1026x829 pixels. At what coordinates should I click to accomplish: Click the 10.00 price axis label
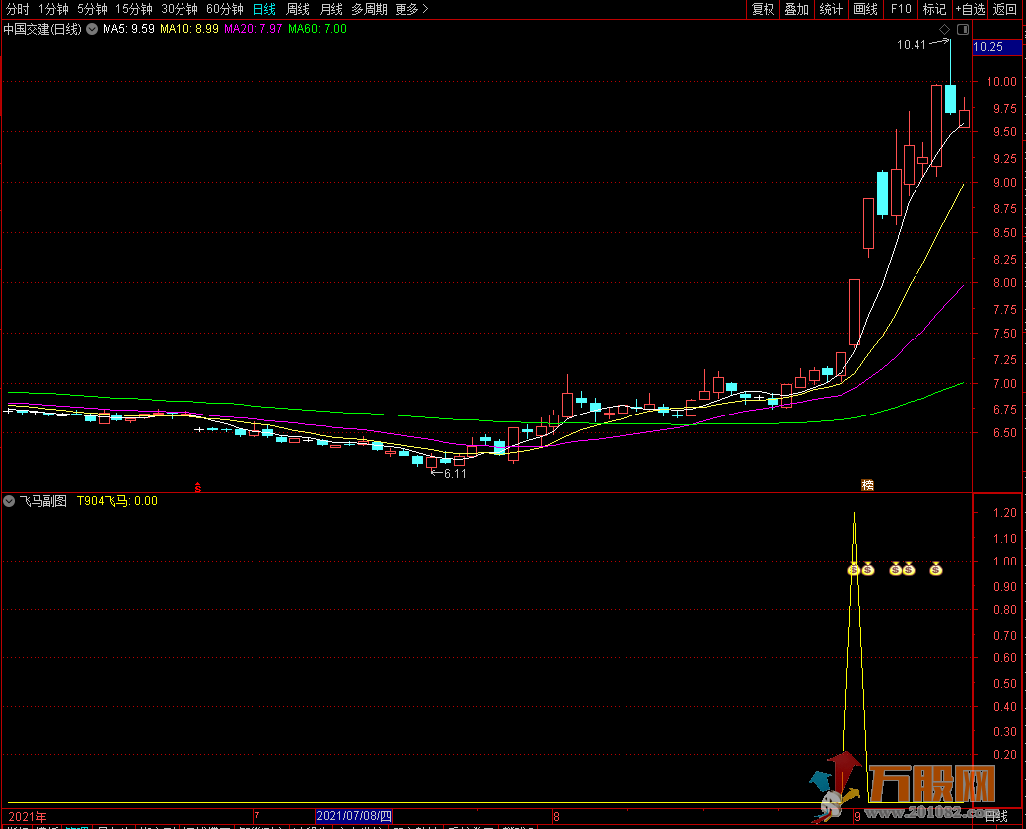point(1002,82)
